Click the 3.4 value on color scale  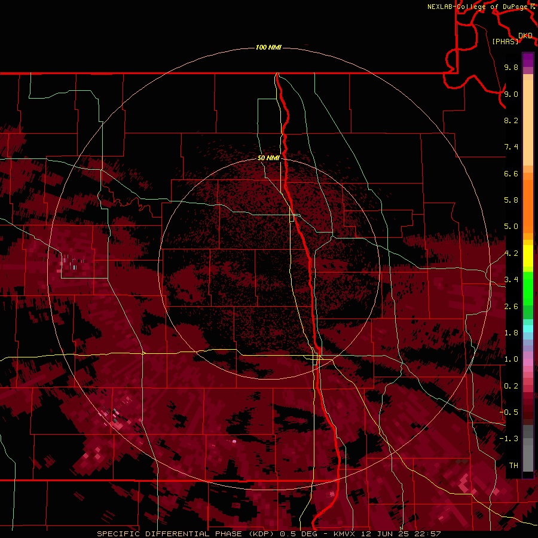click(511, 280)
